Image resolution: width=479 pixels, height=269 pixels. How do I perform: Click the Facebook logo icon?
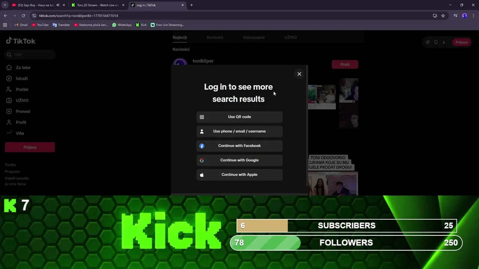coord(202,146)
